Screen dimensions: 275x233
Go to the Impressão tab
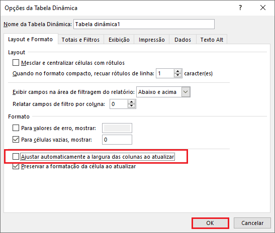pyautogui.click(x=151, y=40)
